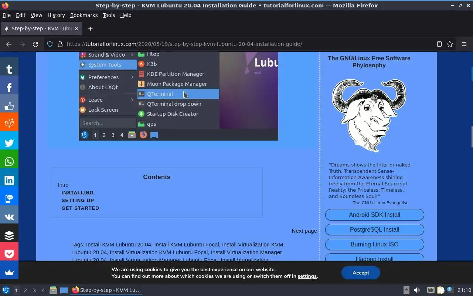This screenshot has width=473, height=296.
Task: Open tag Install Virtualization KVM Lubuntu Focal
Action: tap(159, 252)
